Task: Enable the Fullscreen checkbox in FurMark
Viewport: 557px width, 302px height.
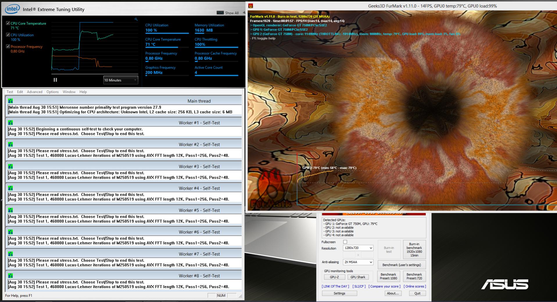Action: click(x=345, y=242)
